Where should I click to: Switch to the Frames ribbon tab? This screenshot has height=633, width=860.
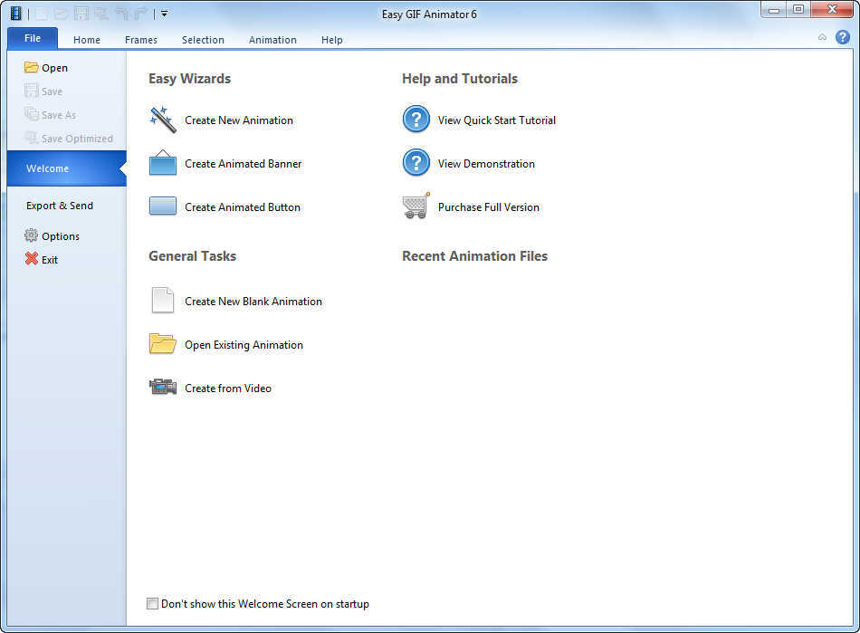[x=141, y=40]
